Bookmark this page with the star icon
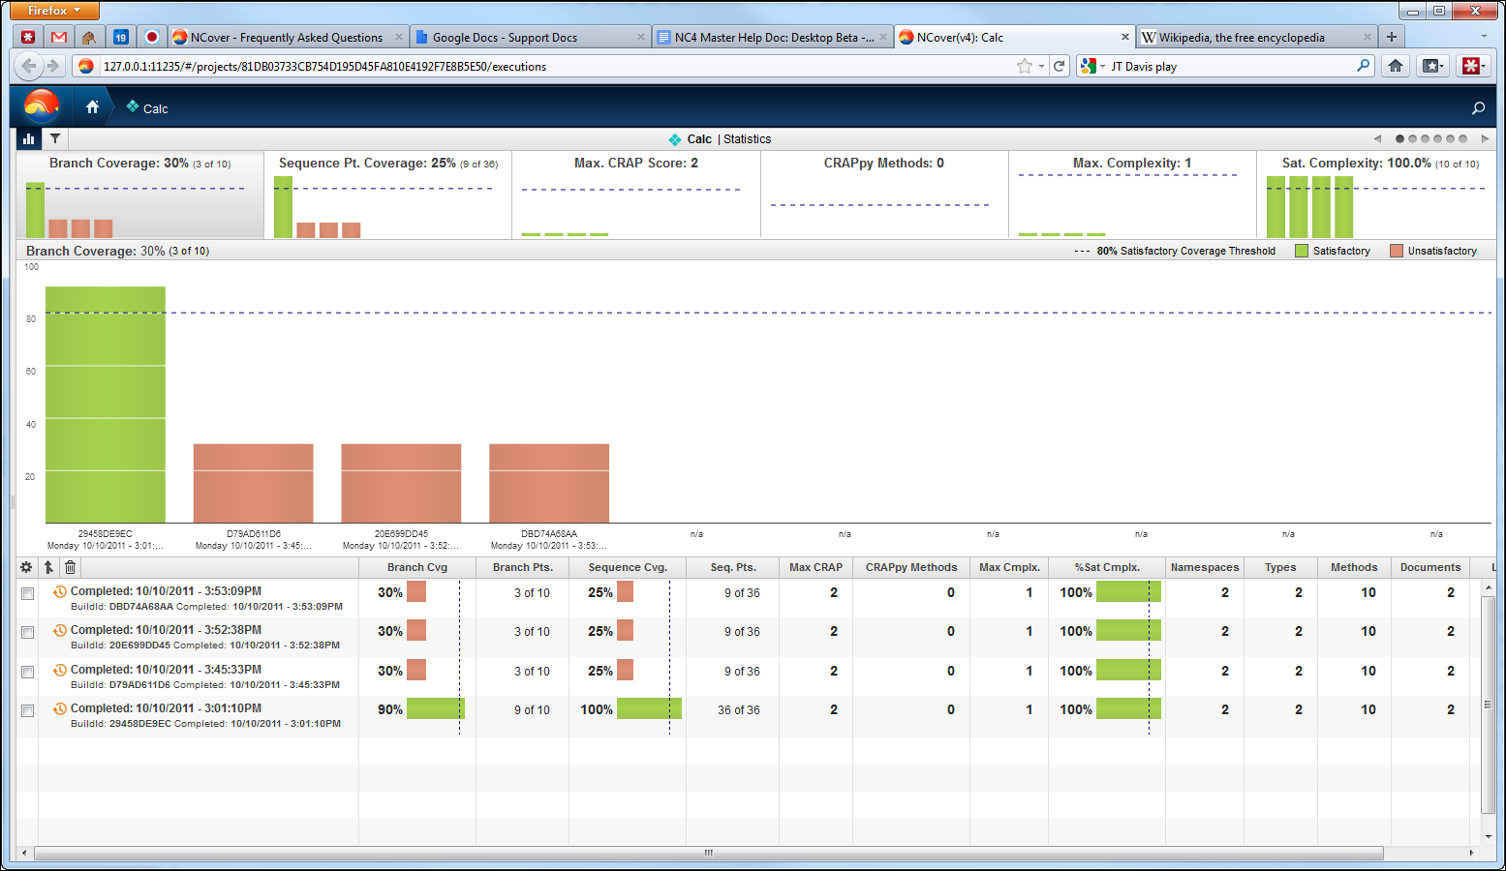The image size is (1506, 871). [1025, 66]
